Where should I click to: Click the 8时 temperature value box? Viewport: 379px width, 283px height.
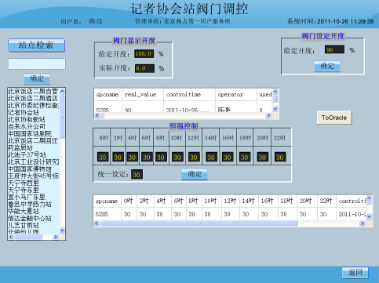click(161, 157)
